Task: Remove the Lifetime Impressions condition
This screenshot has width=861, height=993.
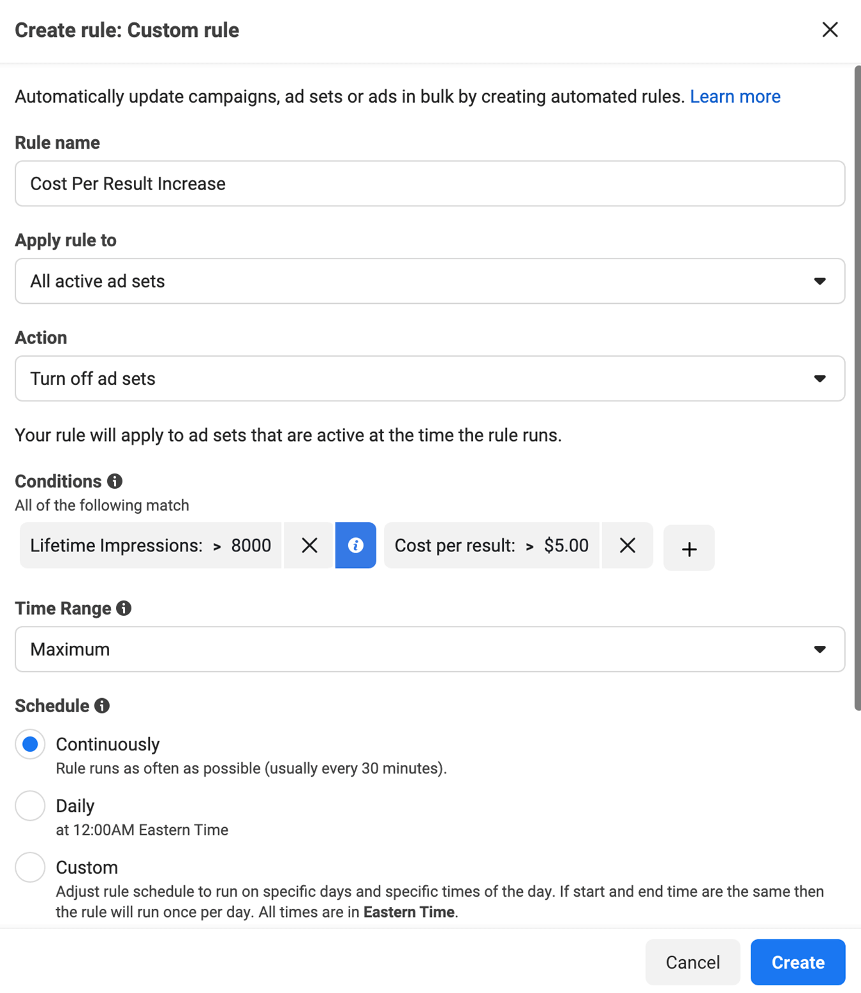Action: coord(309,546)
